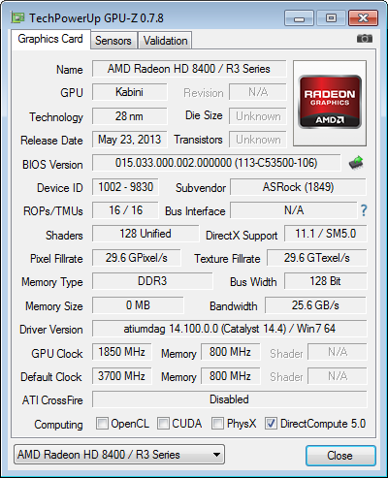The width and height of the screenshot is (388, 478).
Task: Click the Bus Interface question mark icon
Action: [x=364, y=210]
